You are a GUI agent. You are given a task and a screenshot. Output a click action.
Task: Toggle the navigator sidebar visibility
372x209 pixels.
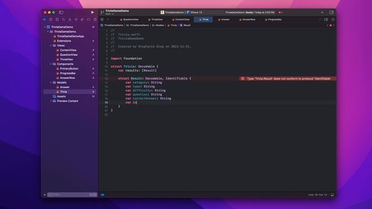61,12
